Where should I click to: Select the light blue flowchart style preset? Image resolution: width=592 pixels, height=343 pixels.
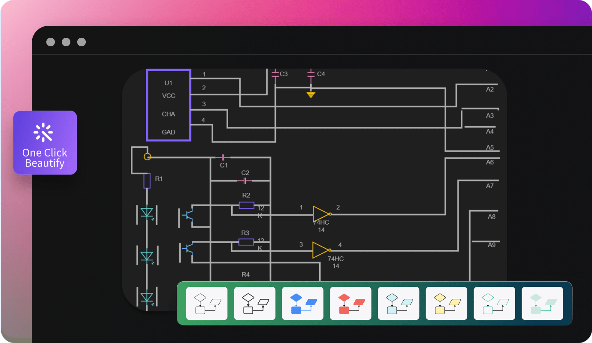[x=399, y=303]
